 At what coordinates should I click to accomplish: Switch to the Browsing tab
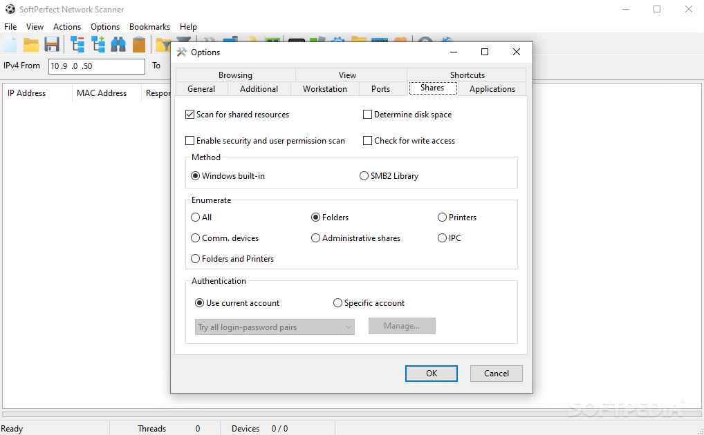235,75
